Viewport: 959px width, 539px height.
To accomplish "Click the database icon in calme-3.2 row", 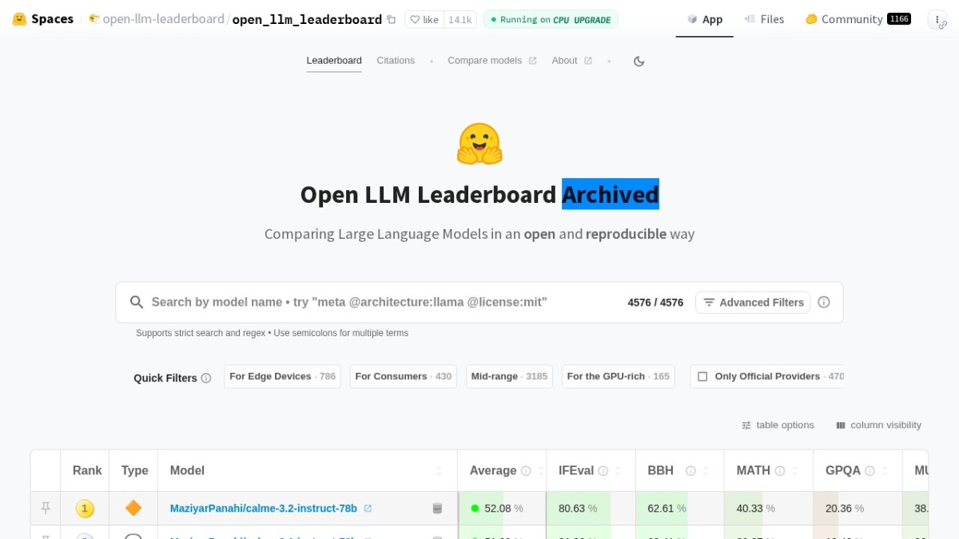I will (x=437, y=509).
